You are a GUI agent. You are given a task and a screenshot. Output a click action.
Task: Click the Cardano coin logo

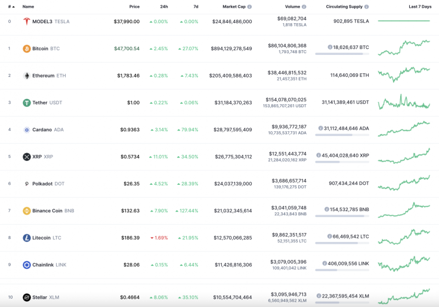[27, 130]
